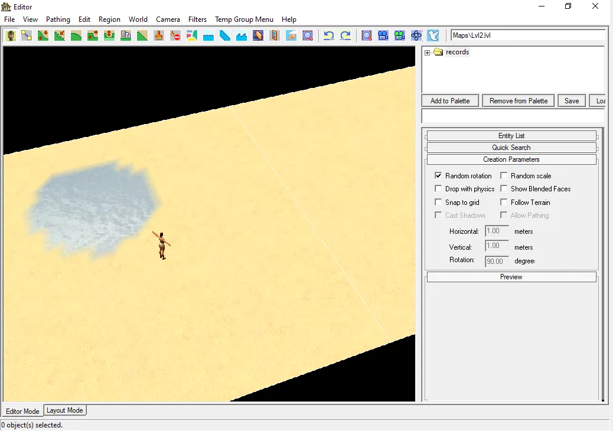Collapse the Creation Parameters section

tap(511, 159)
